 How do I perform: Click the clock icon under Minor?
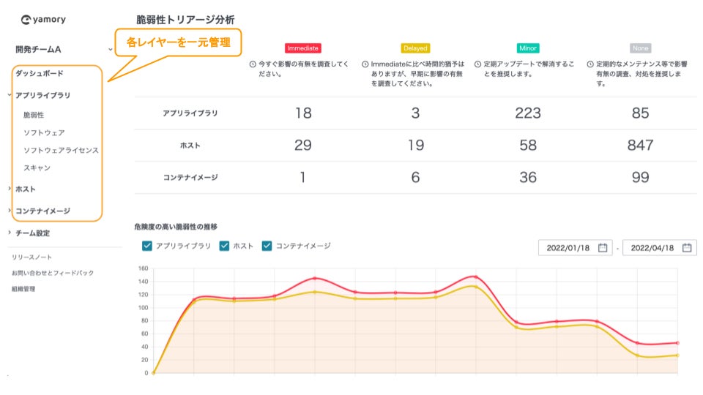(x=477, y=64)
